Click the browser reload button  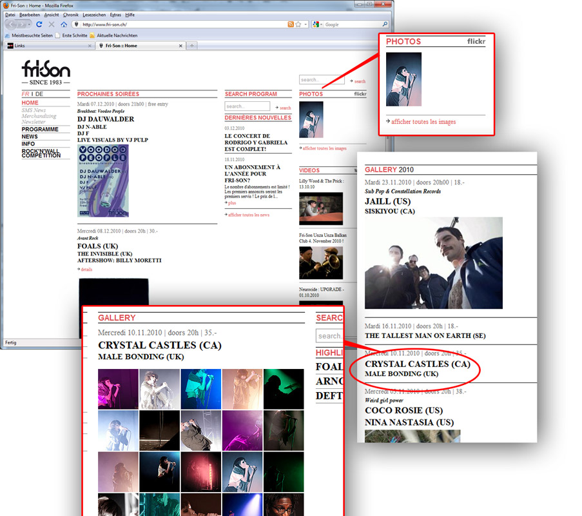(39, 25)
